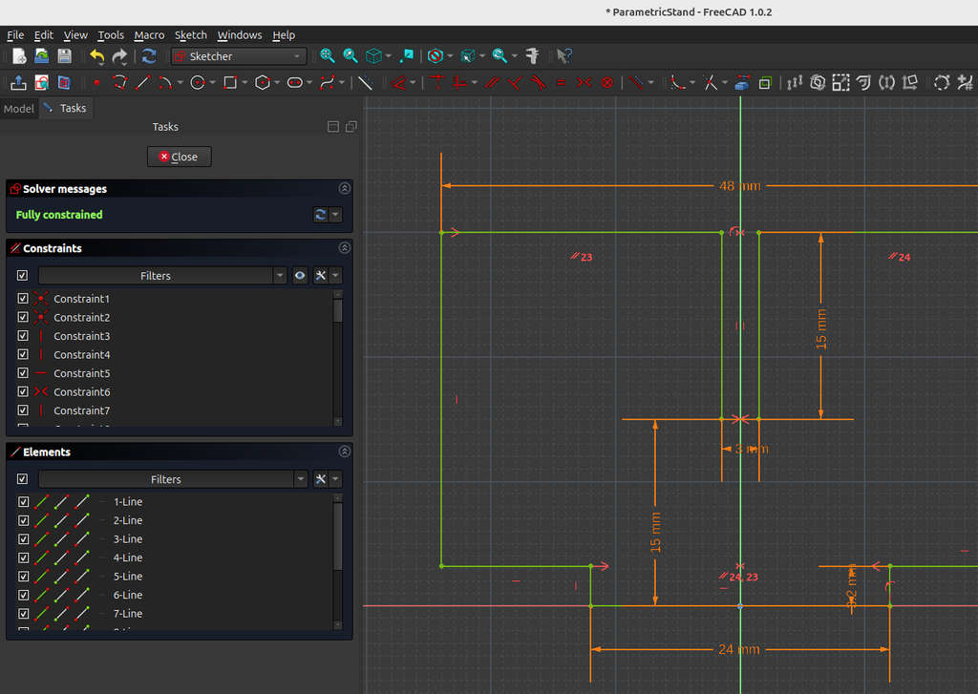Uncheck the Constraint3 checkbox
The height and width of the screenshot is (694, 978).
coord(23,336)
